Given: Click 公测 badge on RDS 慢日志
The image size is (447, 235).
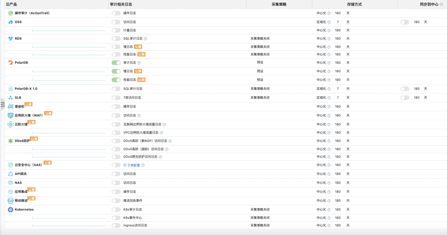Looking at the screenshot, I should coord(138,47).
